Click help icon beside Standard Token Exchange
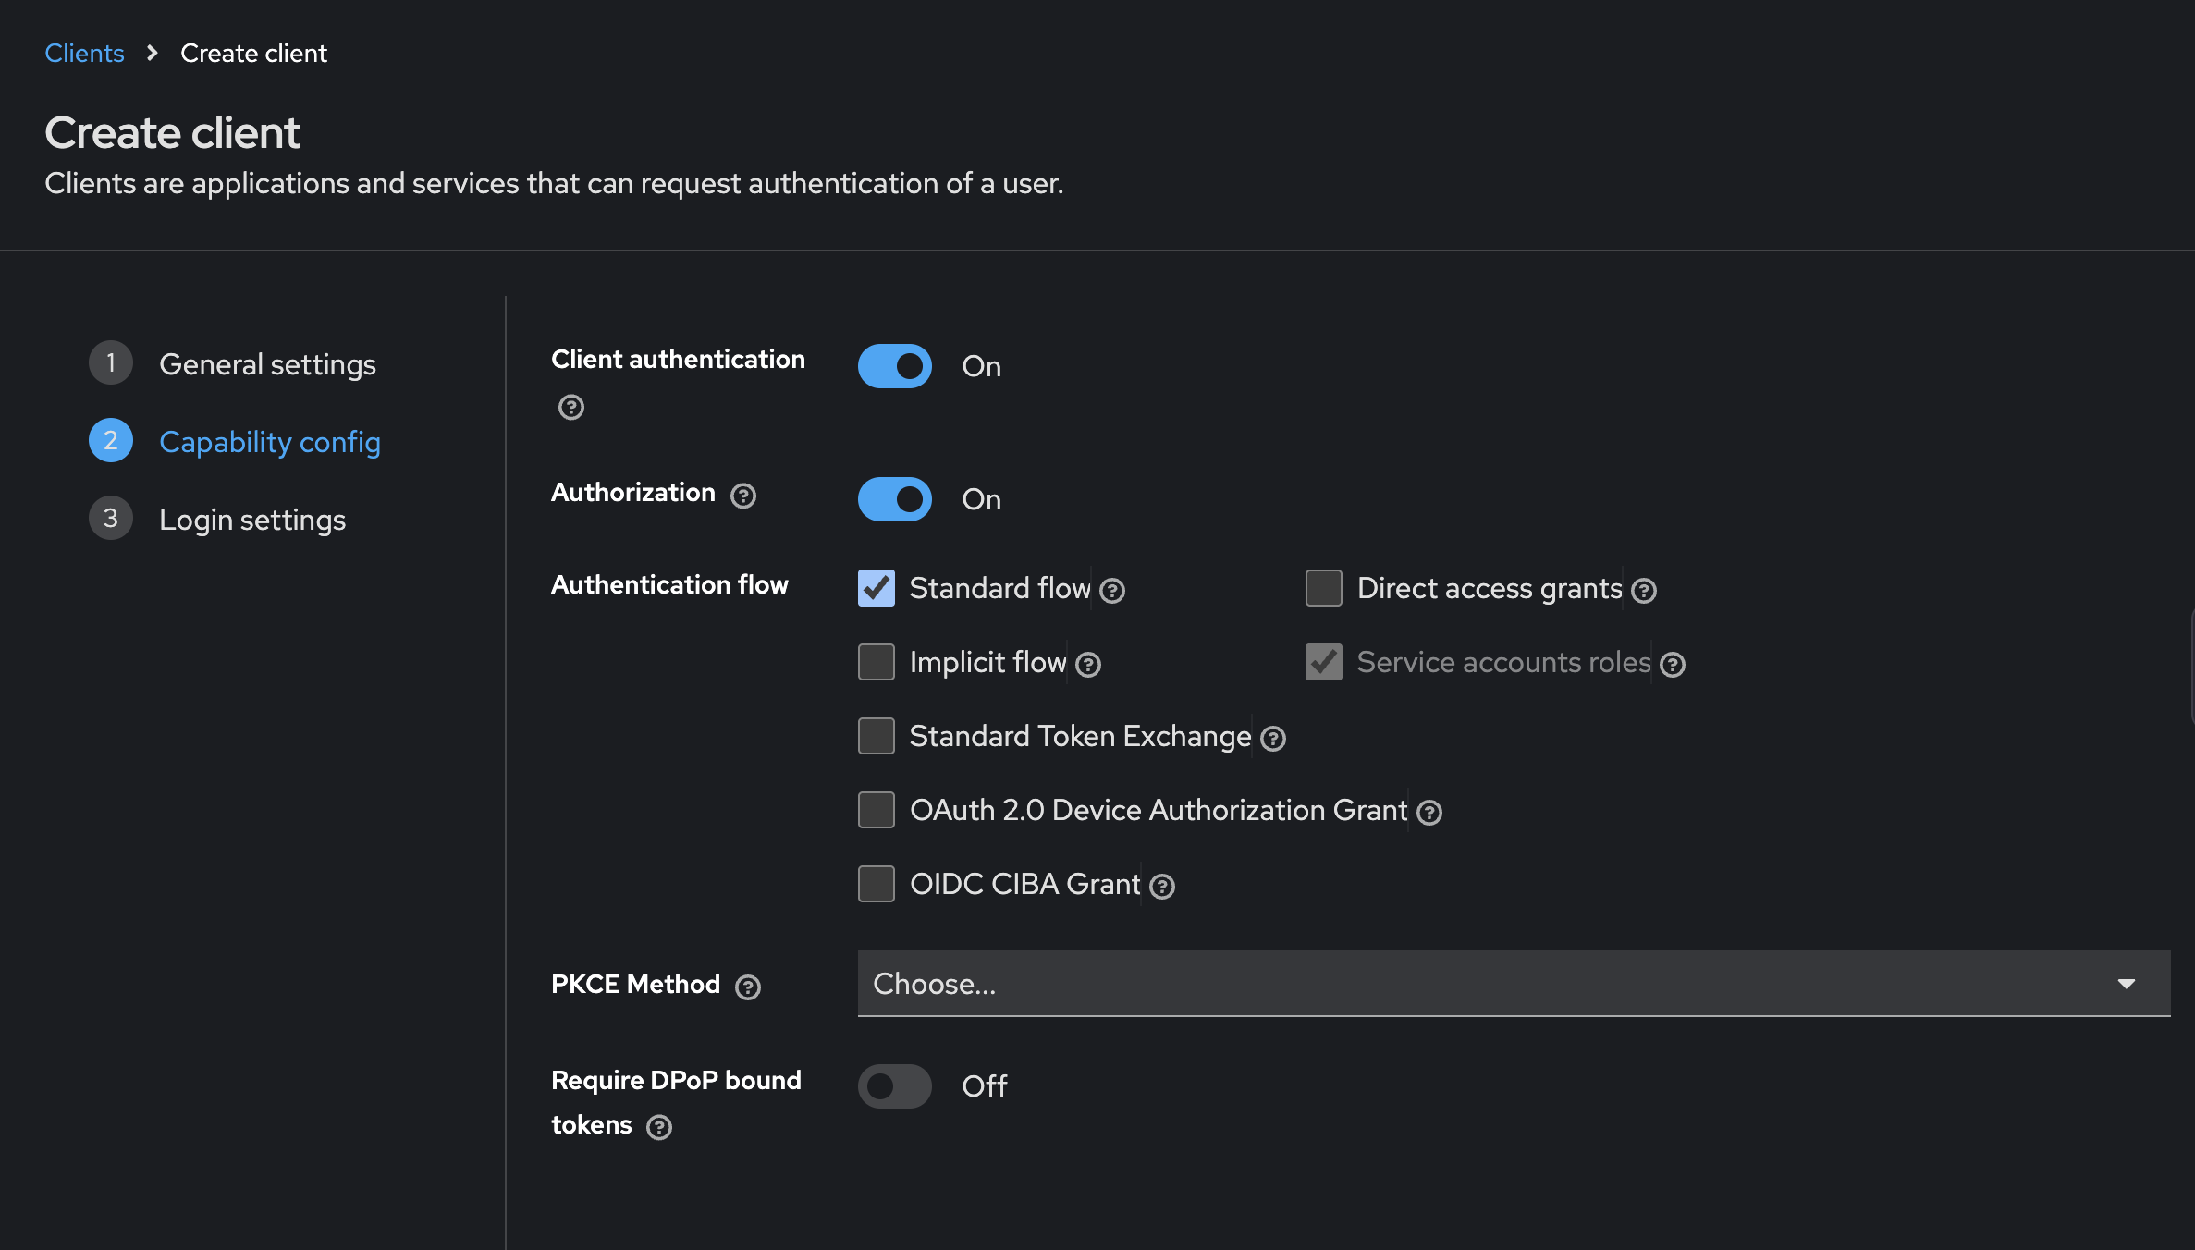This screenshot has width=2195, height=1250. point(1272,739)
